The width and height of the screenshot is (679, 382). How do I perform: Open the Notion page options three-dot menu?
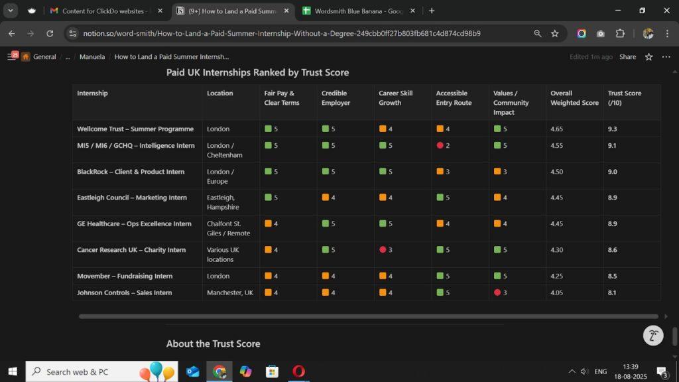click(666, 57)
